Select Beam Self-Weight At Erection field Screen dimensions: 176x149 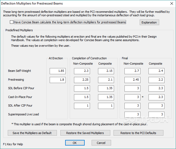(58, 71)
